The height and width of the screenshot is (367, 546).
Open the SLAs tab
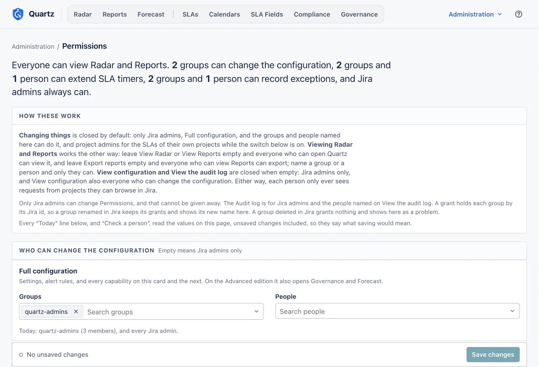190,14
